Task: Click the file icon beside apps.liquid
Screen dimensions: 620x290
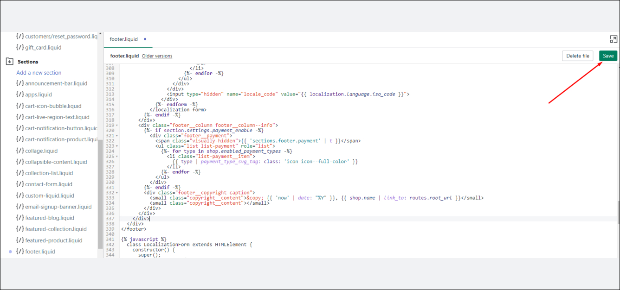Action: [19, 95]
